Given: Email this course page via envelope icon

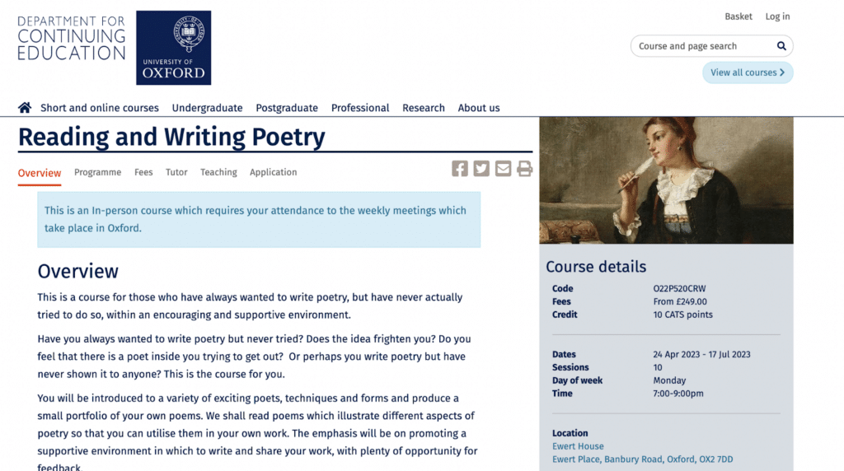Looking at the screenshot, I should [504, 169].
